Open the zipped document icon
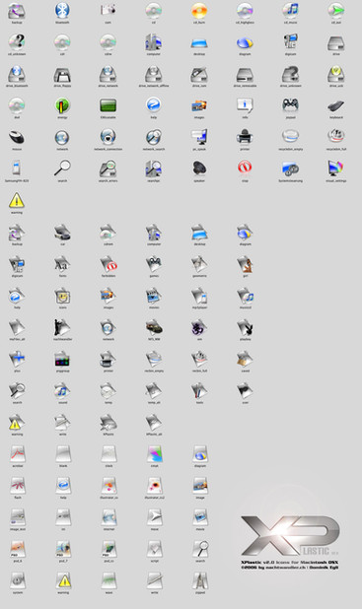Image resolution: width=362 pixels, height=609 pixels. coord(200,580)
